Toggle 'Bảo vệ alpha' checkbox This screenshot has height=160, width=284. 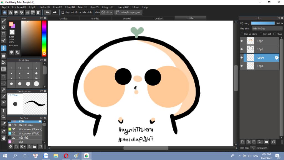(242, 34)
